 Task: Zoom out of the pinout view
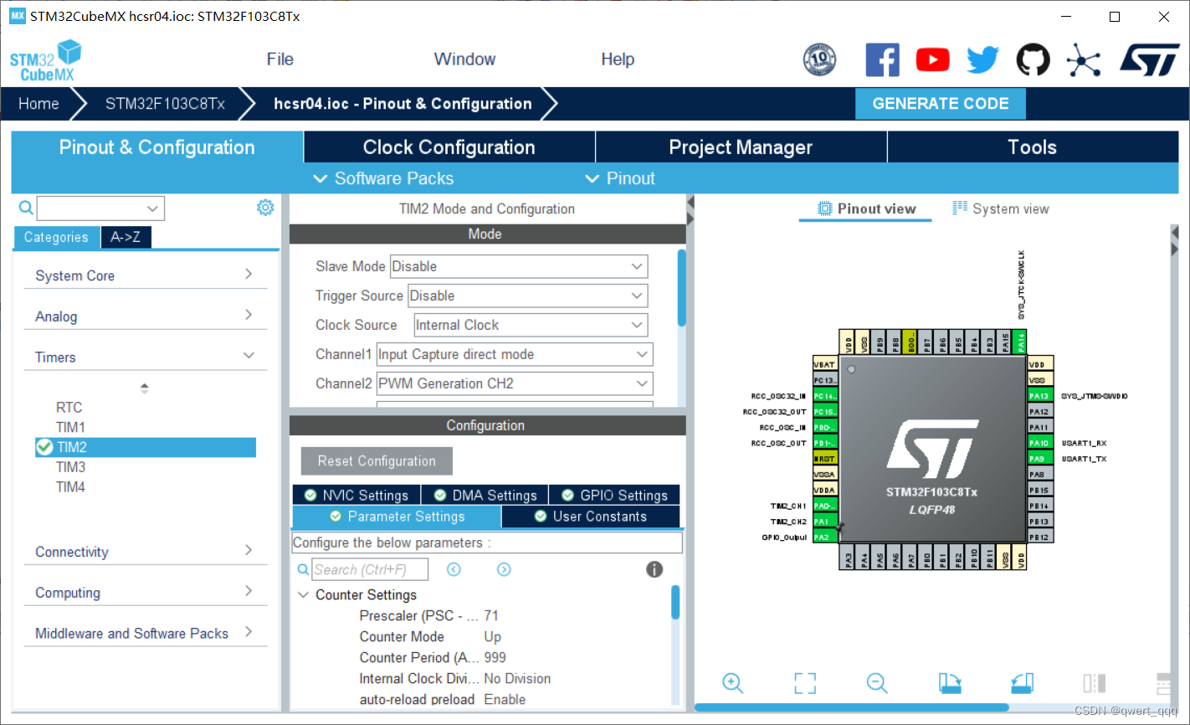pos(877,683)
